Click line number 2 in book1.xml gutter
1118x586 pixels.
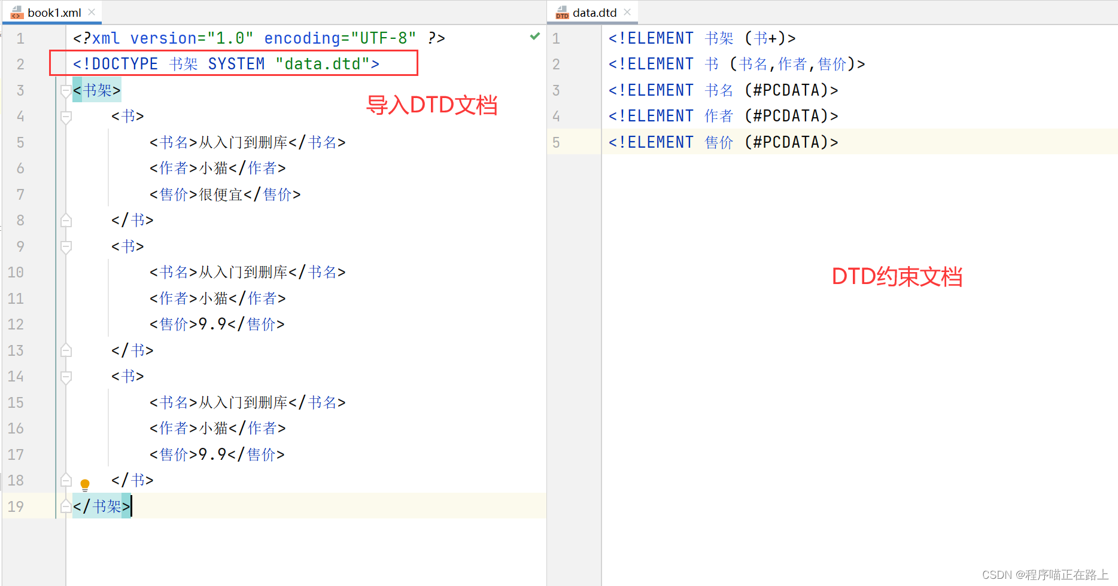tap(20, 65)
